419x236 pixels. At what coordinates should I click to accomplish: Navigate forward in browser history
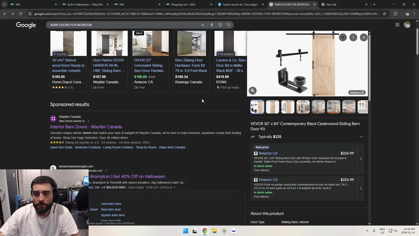12,14
